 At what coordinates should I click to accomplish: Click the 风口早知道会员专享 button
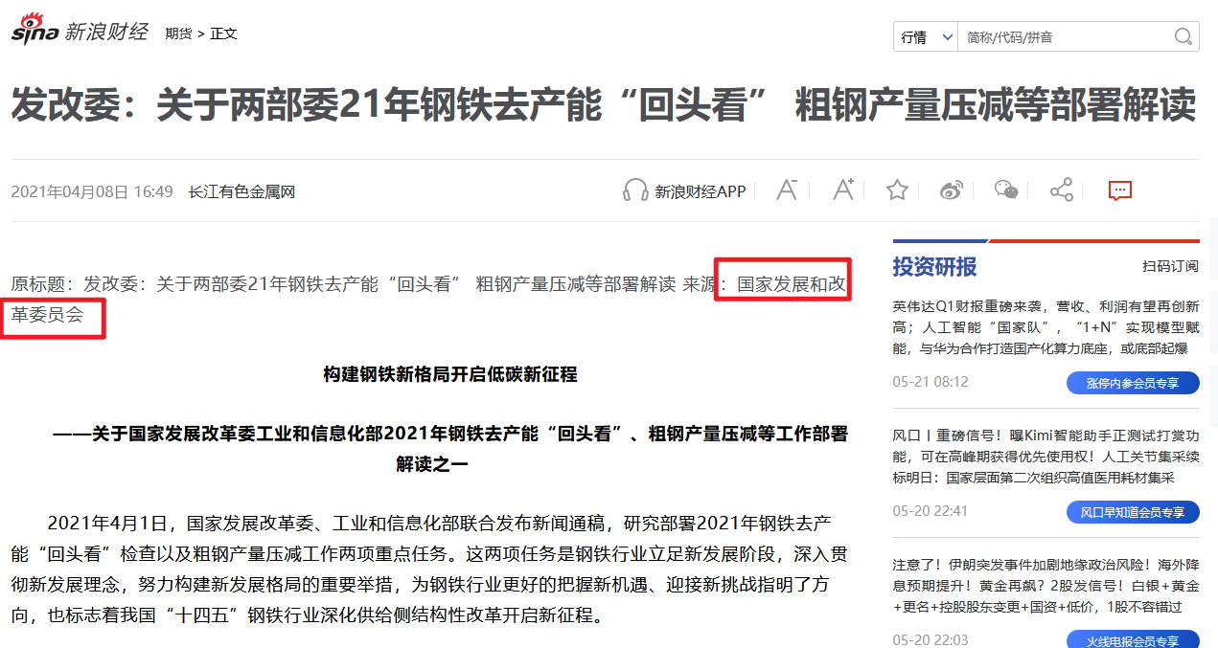[x=1133, y=512]
